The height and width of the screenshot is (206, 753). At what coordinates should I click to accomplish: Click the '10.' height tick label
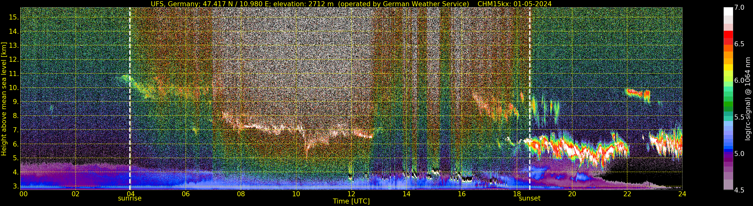pos(14,88)
